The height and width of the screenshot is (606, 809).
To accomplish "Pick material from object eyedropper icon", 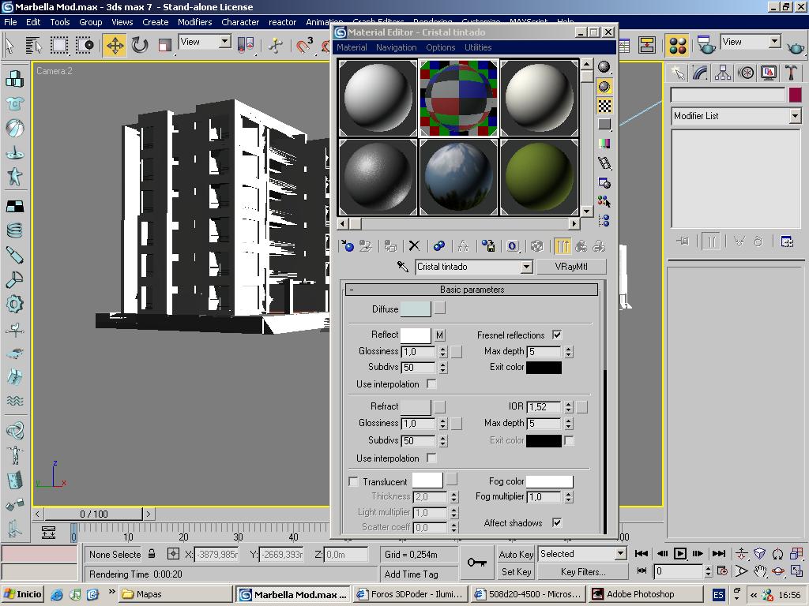I will 402,267.
